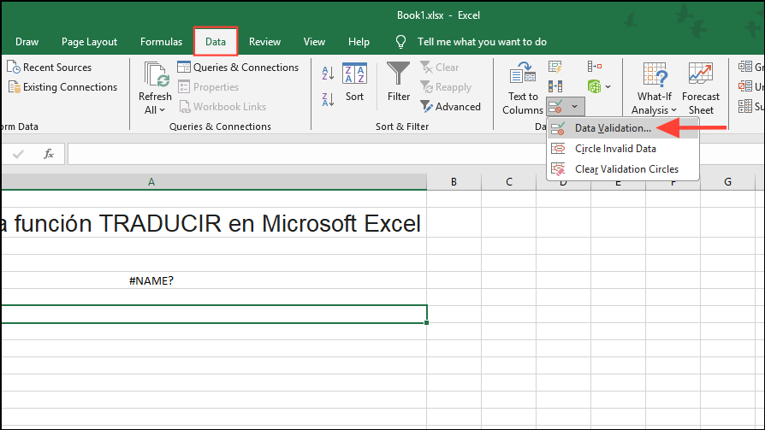The width and height of the screenshot is (765, 430).
Task: Open the Data tab
Action: (x=216, y=42)
